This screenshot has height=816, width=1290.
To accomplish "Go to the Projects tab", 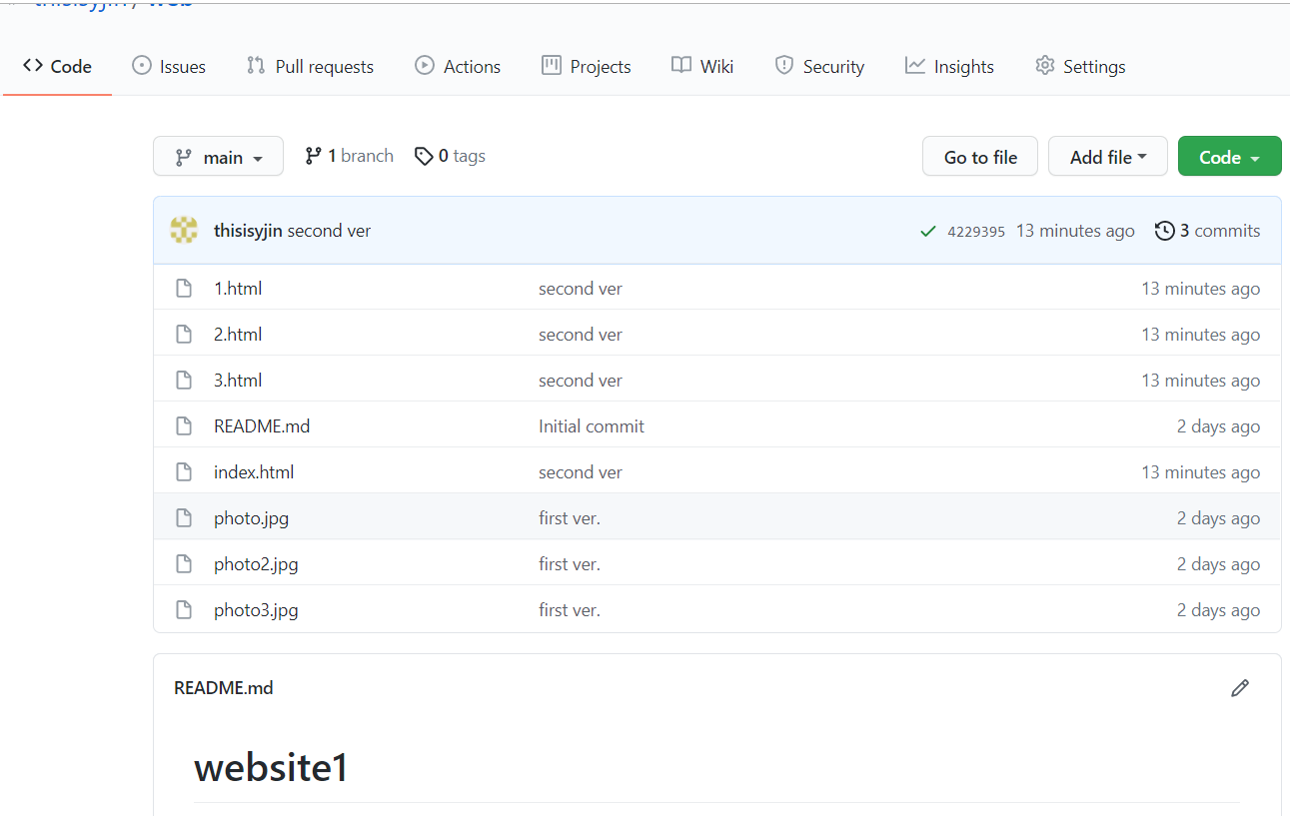I will 587,67.
